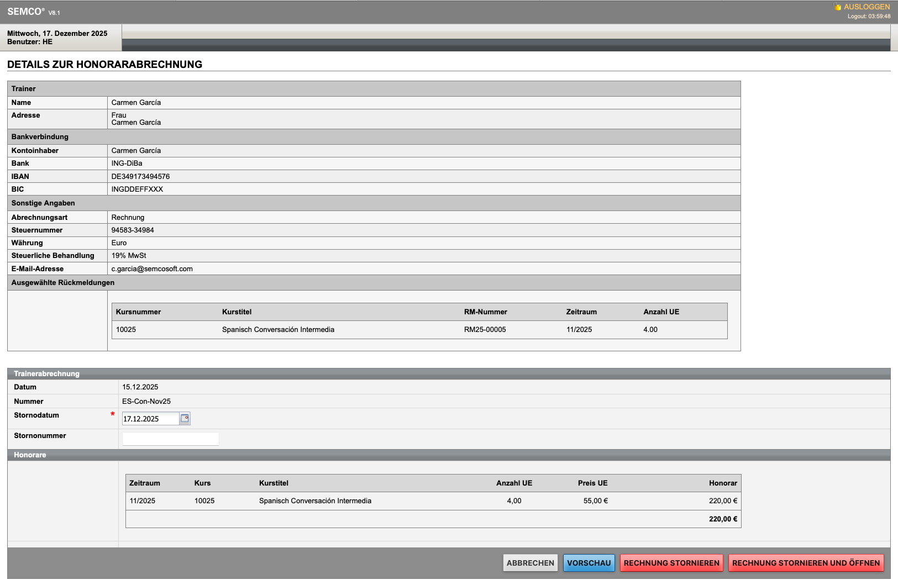Click the Preis UE column header

[592, 483]
